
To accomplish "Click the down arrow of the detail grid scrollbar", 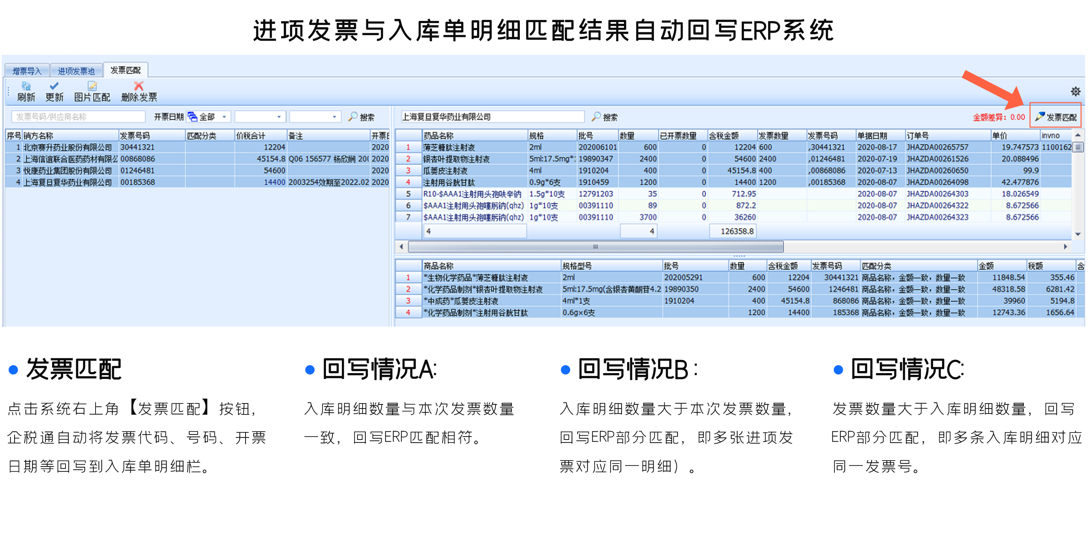I will click(x=1078, y=234).
